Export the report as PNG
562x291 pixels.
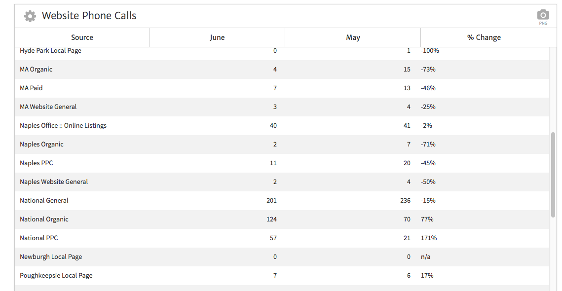[543, 15]
